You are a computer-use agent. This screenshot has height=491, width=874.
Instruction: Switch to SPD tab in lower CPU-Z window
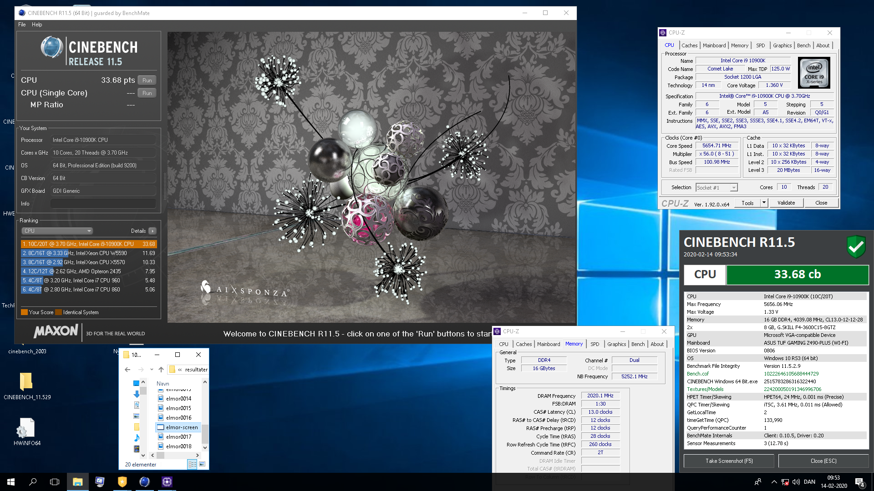595,344
